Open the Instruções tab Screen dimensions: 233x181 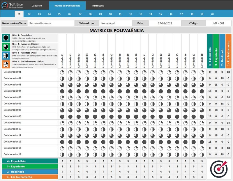coord(98,6)
